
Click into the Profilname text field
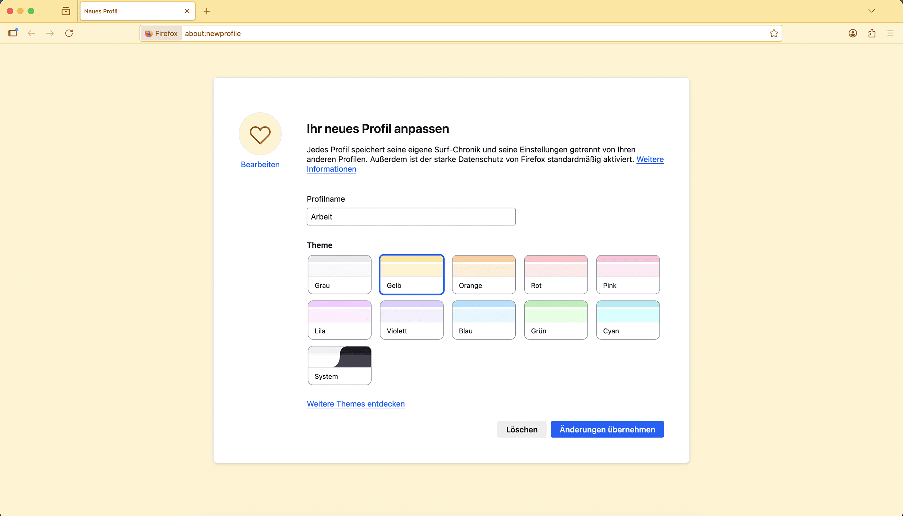tap(411, 216)
